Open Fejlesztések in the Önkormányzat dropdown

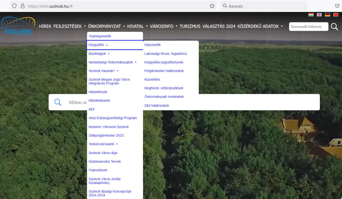[98, 170]
